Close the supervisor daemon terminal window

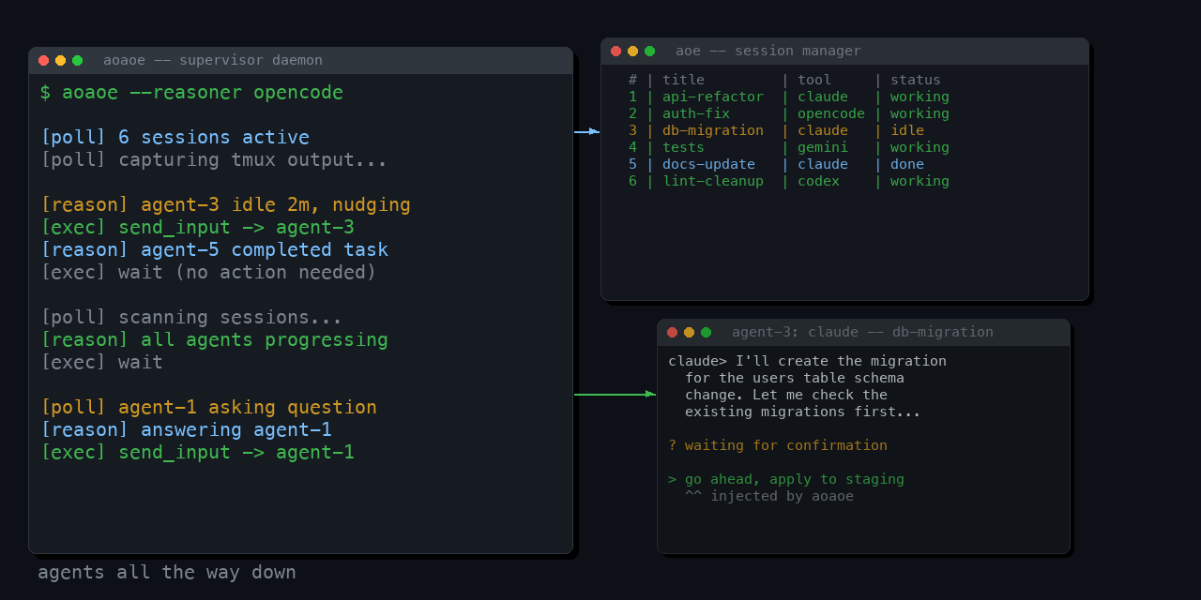point(43,61)
